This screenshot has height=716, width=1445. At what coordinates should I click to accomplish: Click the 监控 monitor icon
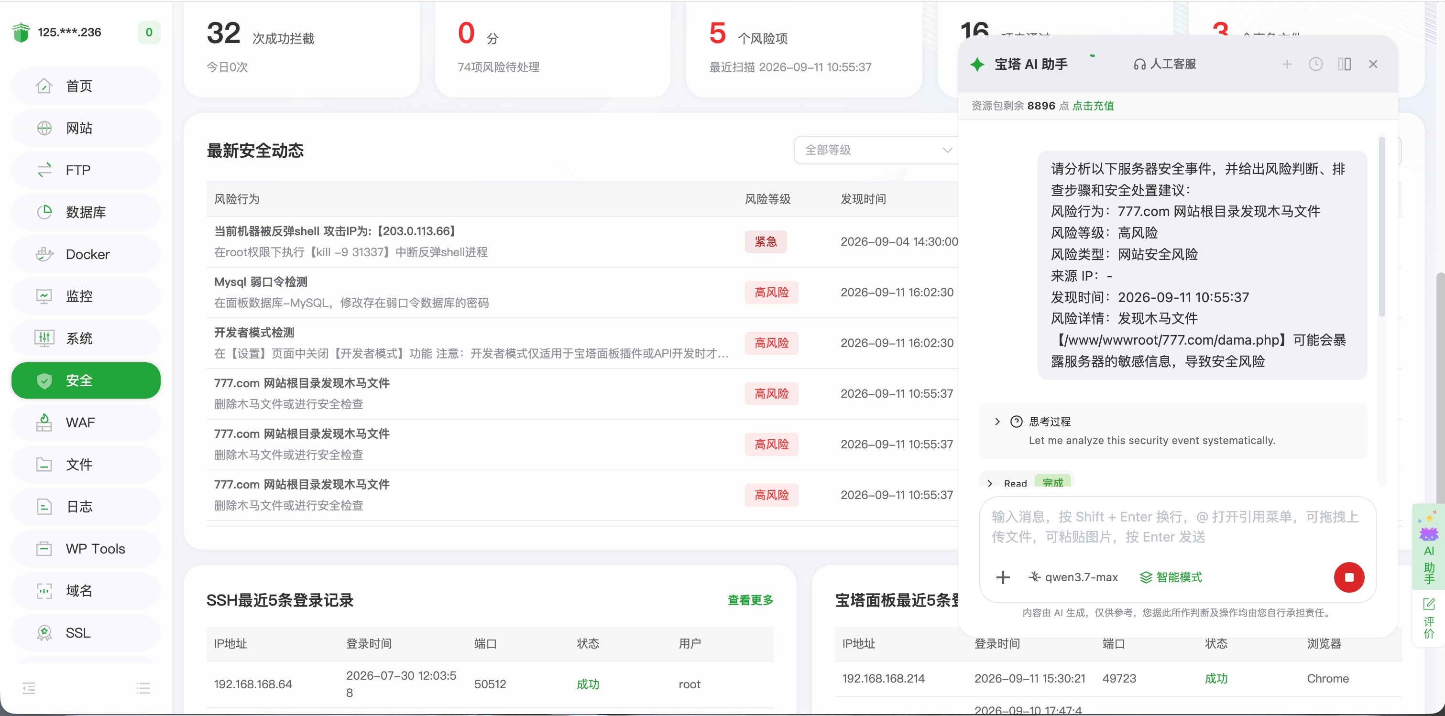coord(44,296)
